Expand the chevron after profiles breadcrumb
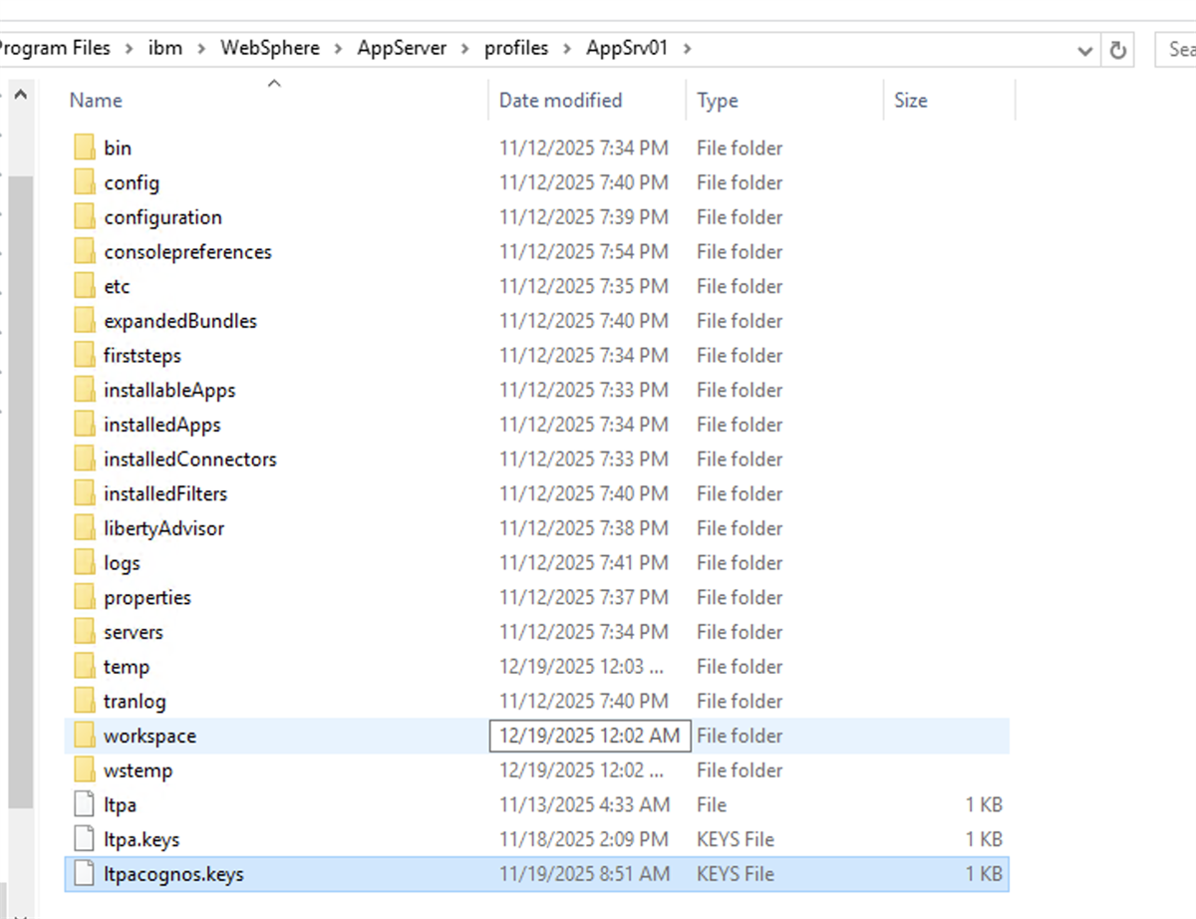 coord(567,48)
